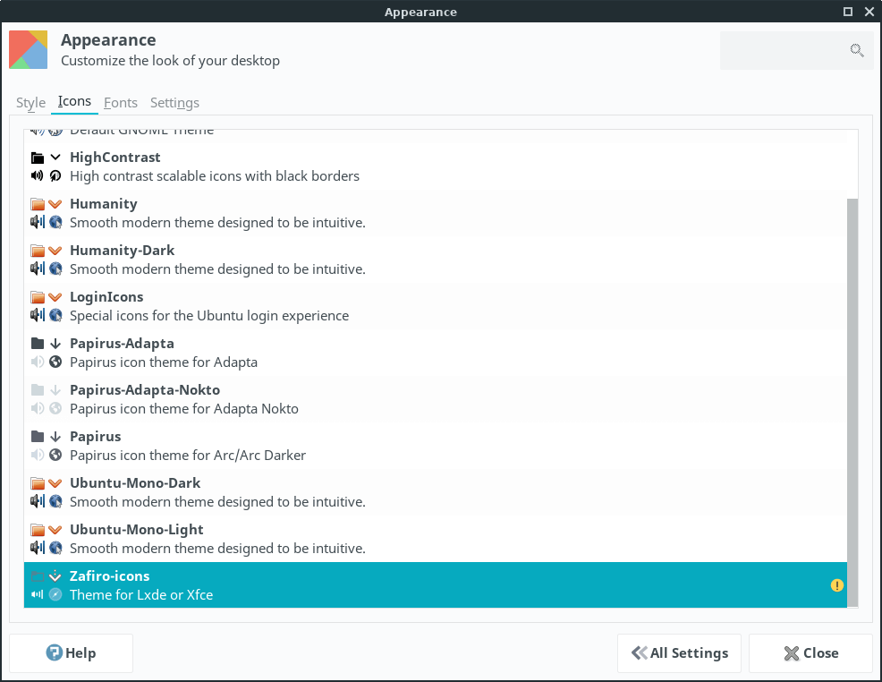Screen dimensions: 882x682
Task: Choose the Humanity-Dark theme name
Action: tap(122, 251)
